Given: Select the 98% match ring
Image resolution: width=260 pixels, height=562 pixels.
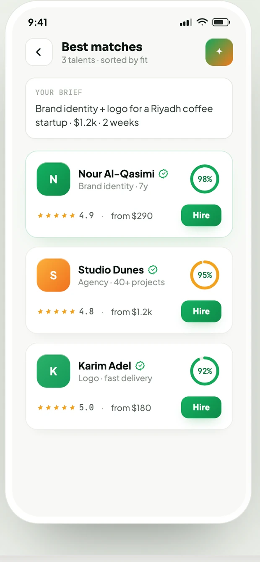Looking at the screenshot, I should [205, 179].
